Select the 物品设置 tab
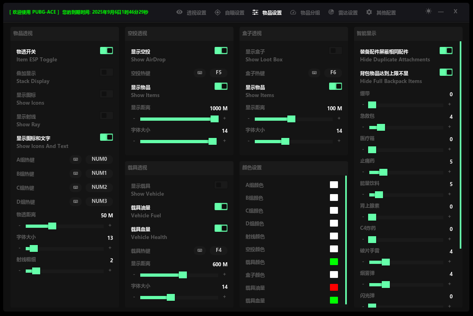This screenshot has height=316, width=473. (x=267, y=13)
